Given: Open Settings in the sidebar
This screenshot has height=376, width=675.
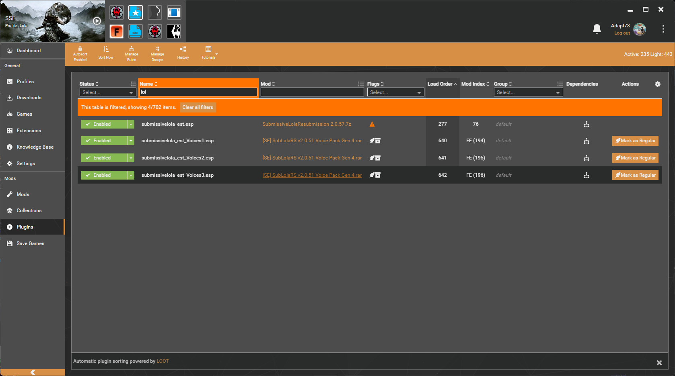Looking at the screenshot, I should 33,163.
